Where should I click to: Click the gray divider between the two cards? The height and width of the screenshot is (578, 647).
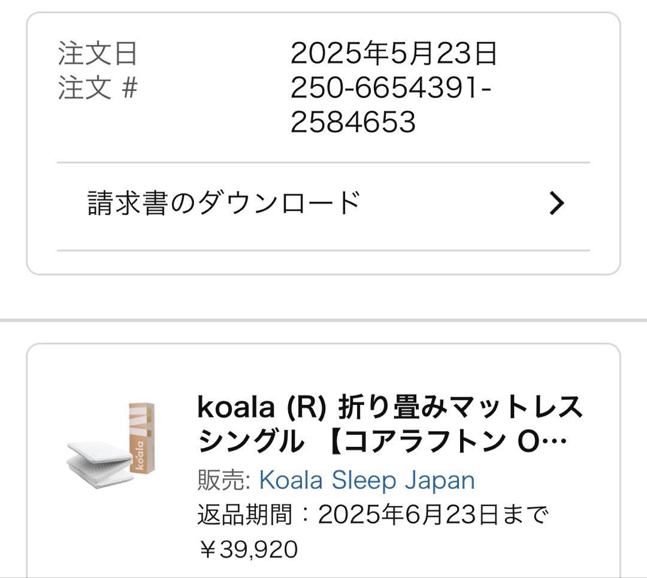click(x=323, y=320)
